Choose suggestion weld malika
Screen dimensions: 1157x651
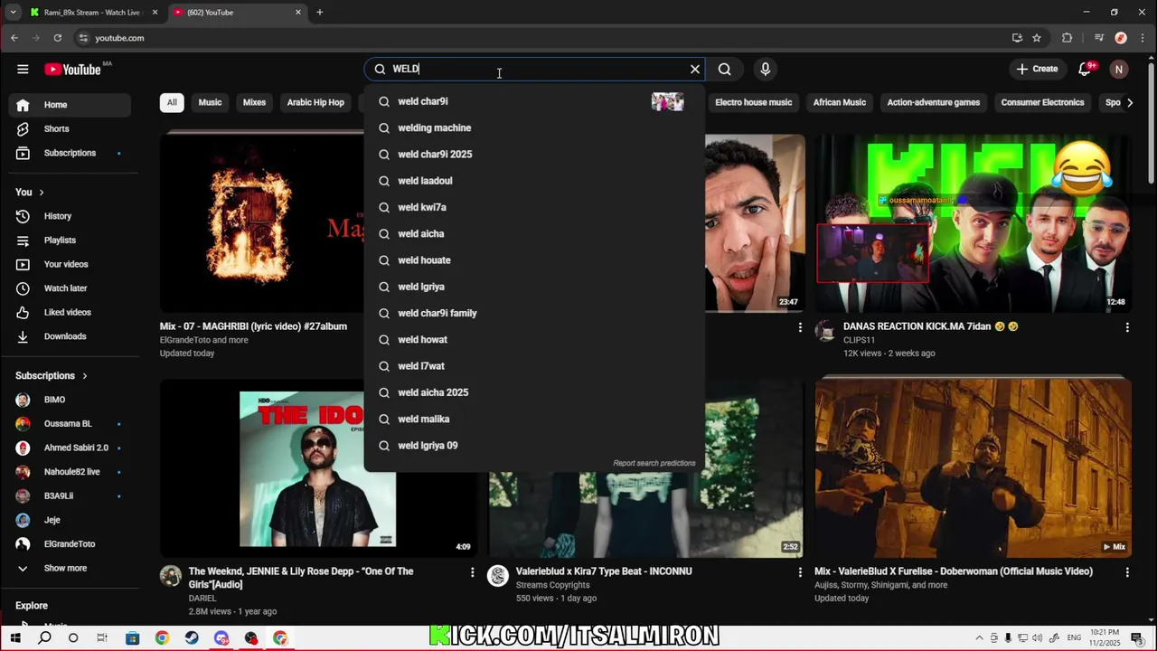[x=533, y=420]
